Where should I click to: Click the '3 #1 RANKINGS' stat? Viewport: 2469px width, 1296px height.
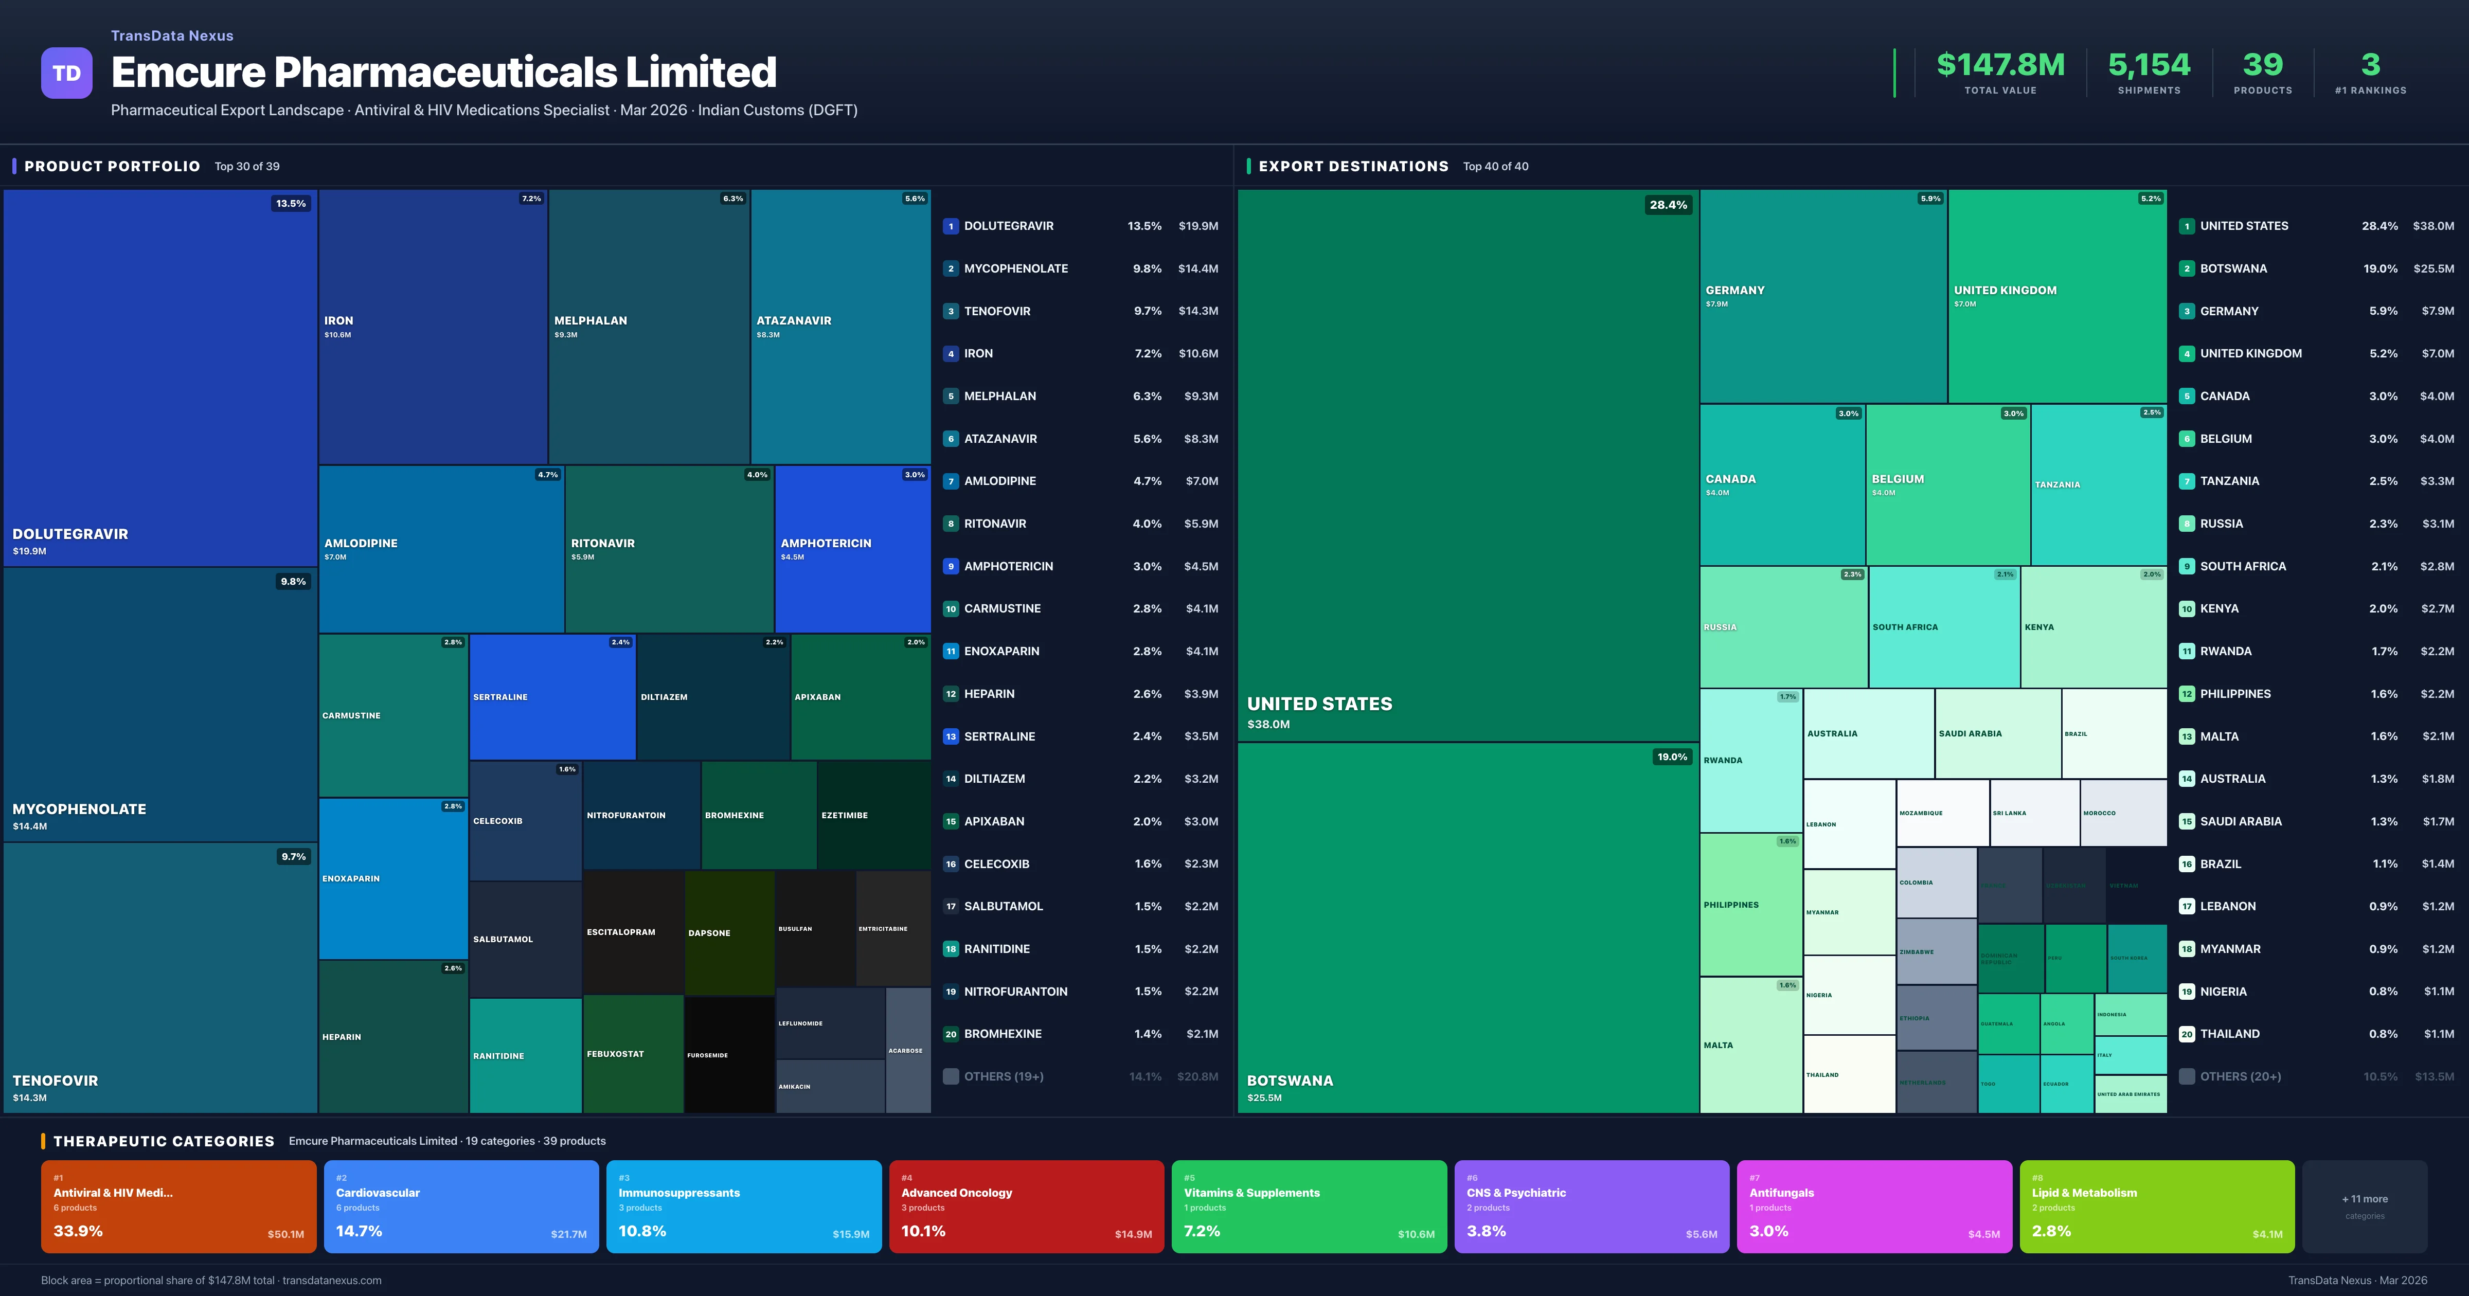tap(2370, 72)
